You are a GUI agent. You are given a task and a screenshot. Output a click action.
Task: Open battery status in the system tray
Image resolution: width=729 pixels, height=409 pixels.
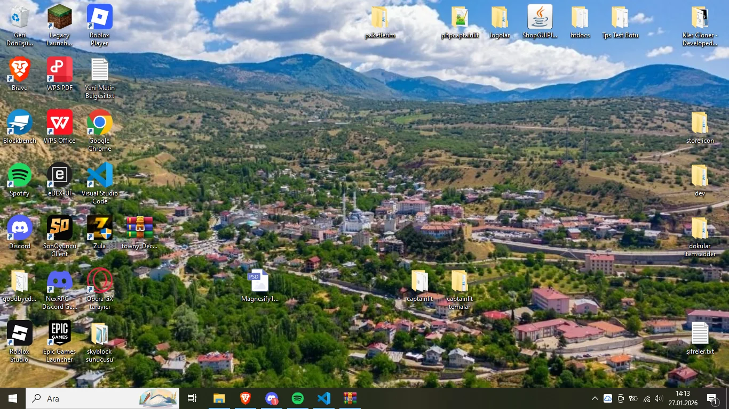[x=633, y=398]
